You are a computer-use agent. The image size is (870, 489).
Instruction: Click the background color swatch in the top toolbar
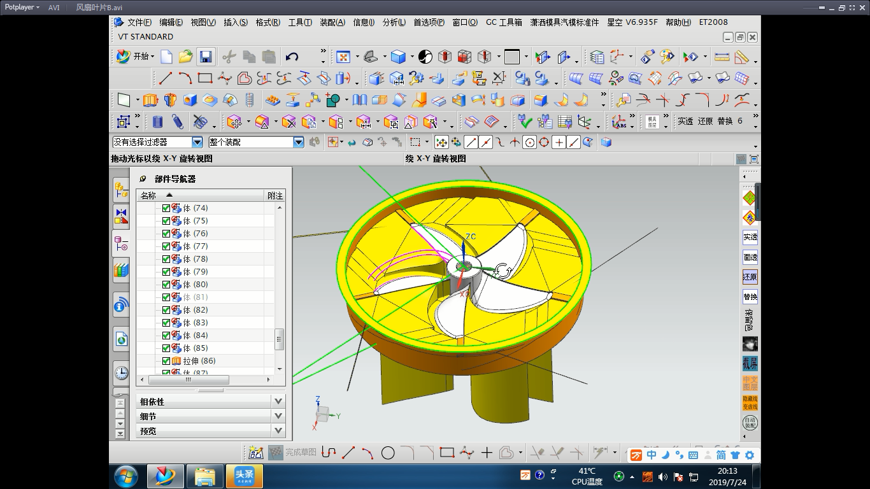[x=512, y=57]
